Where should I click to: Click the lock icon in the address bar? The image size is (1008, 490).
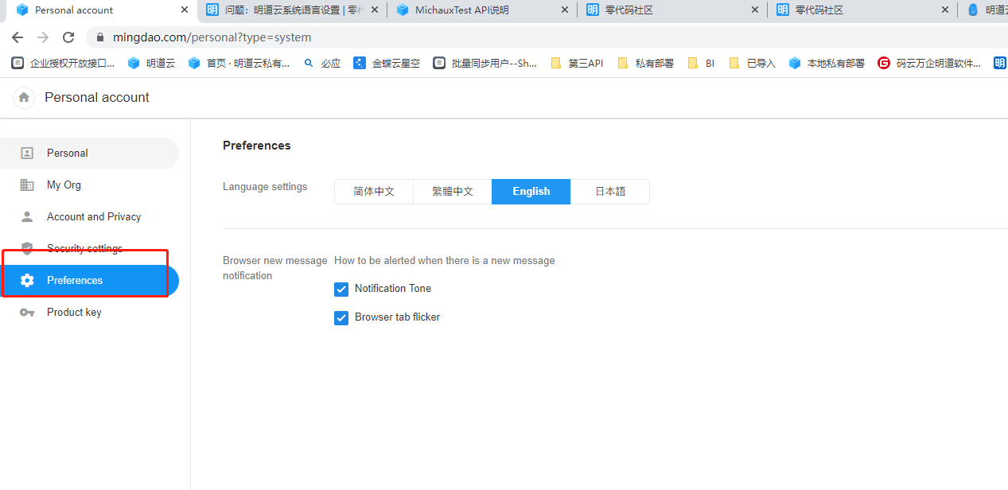pos(100,37)
